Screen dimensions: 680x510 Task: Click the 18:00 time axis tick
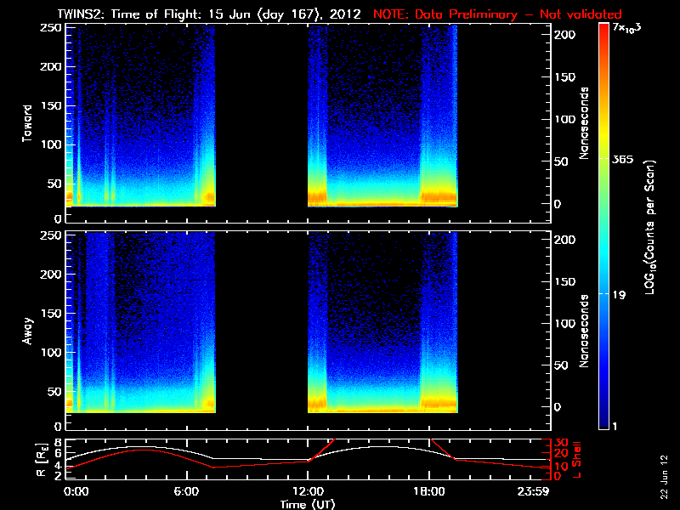[428, 491]
